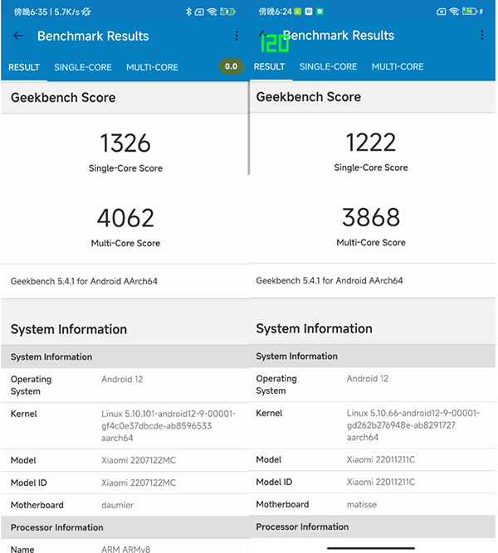
Task: Tap battery icon in left status bar
Action: click(x=230, y=12)
